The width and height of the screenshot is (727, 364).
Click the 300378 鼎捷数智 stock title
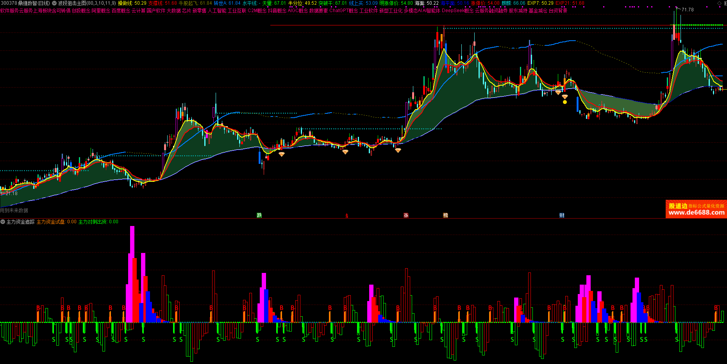pos(25,3)
